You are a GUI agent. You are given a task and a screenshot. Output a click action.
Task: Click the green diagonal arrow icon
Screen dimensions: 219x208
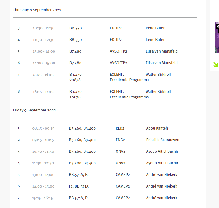click(x=216, y=64)
